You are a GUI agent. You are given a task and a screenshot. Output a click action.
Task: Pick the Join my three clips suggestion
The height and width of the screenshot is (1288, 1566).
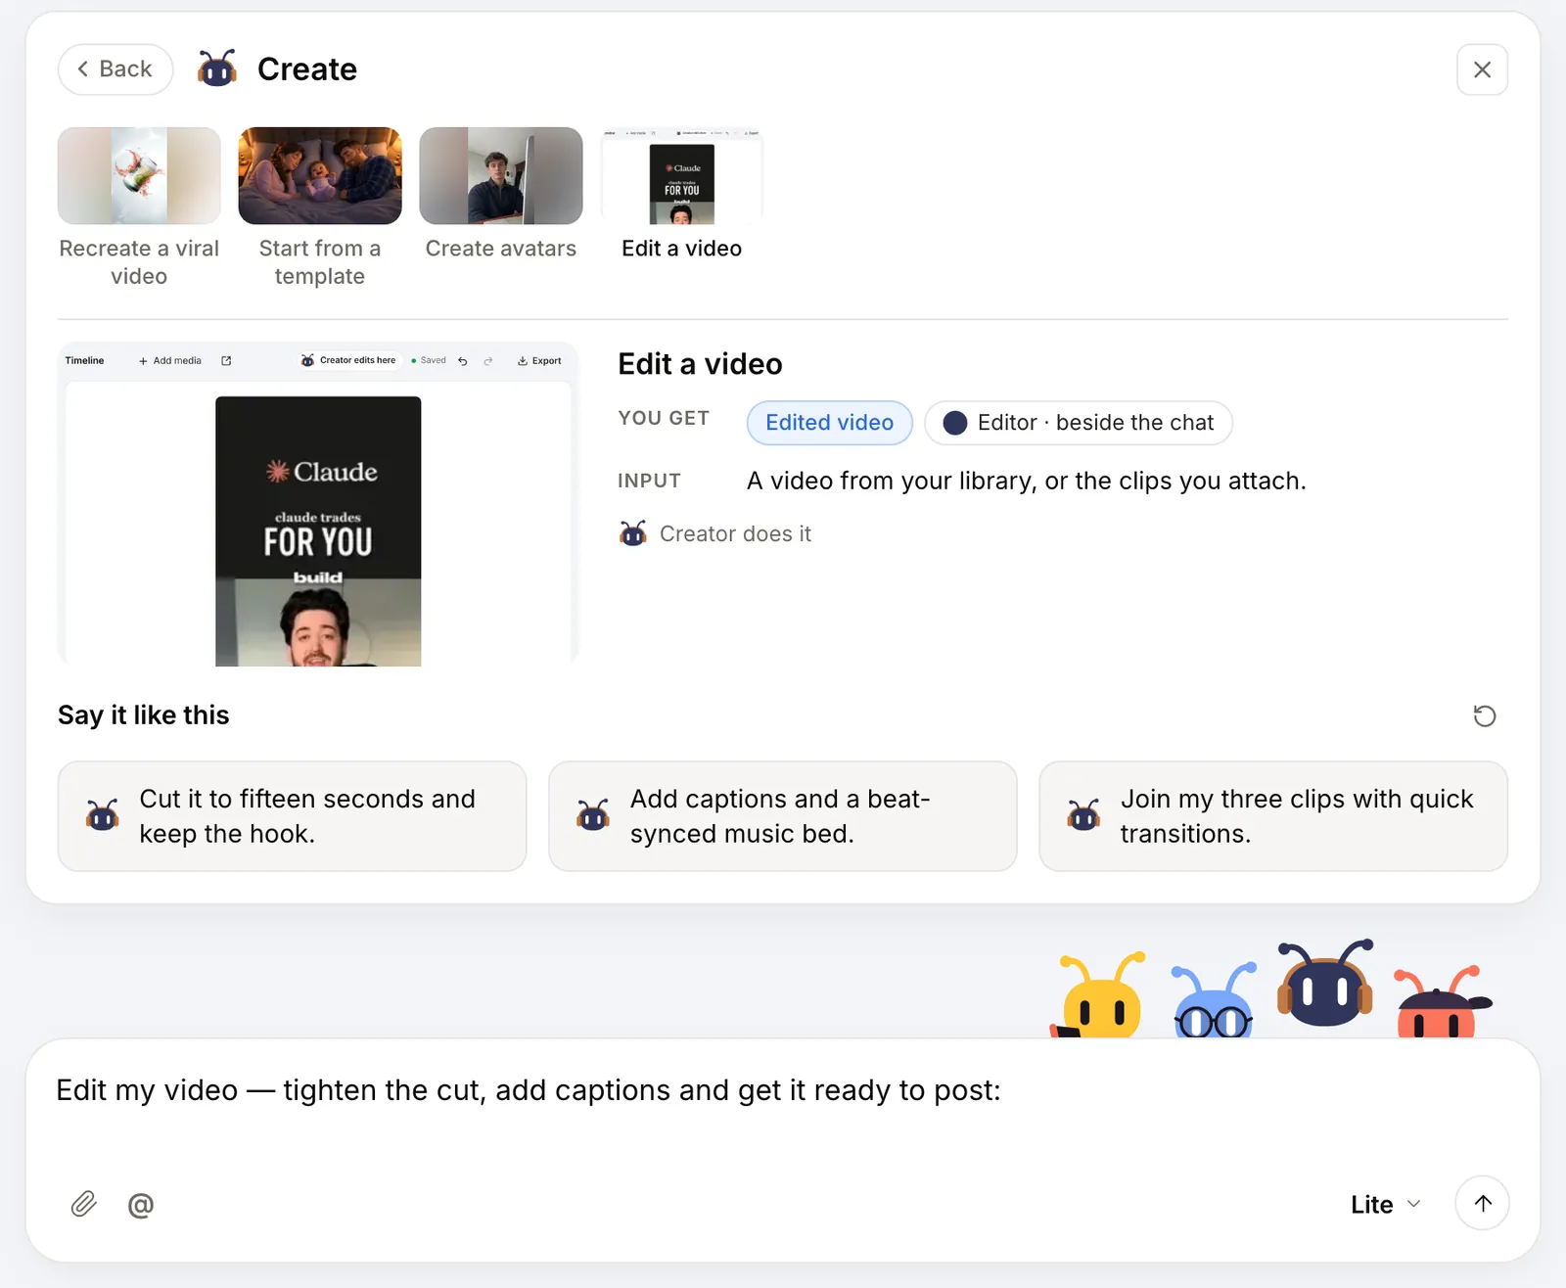click(1273, 816)
